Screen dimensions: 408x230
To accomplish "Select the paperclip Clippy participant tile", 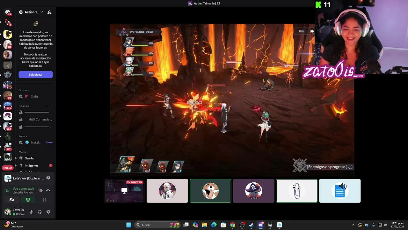I will coord(297,191).
